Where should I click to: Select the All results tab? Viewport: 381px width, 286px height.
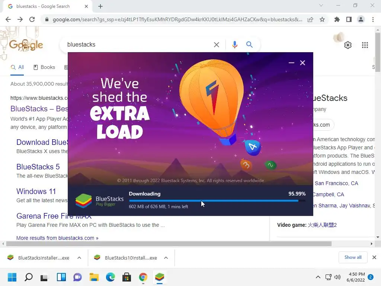point(17,67)
